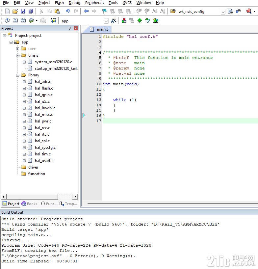Image resolution: width=258 pixels, height=269 pixels.
Task: Collapse the Project: project root node
Action: (x=5, y=36)
